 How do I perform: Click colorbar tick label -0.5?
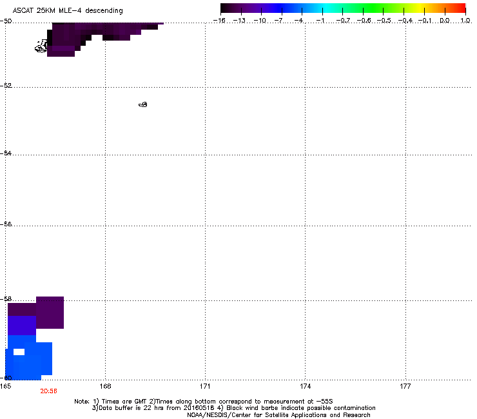tap(384, 21)
